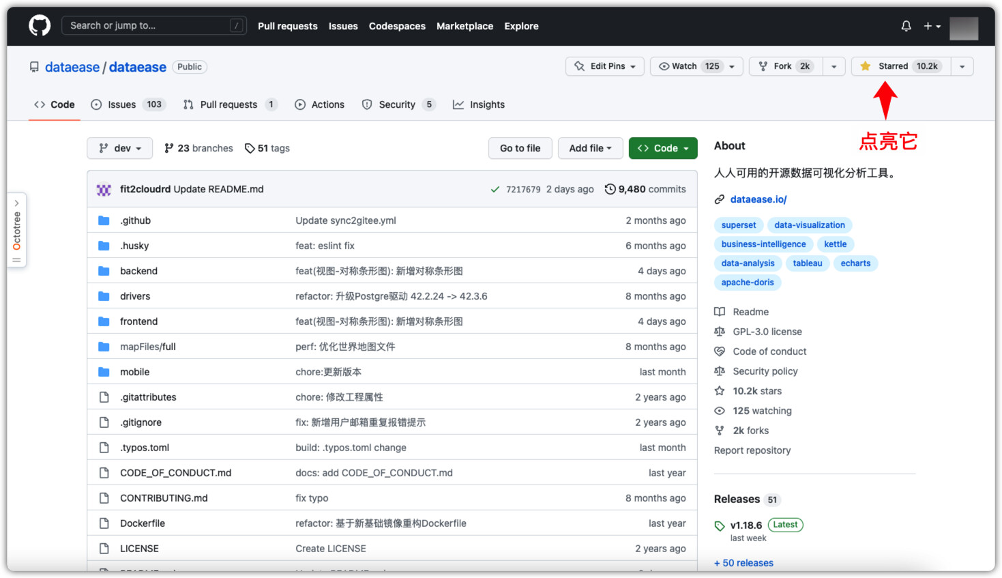Expand the Octotree sidebar

coord(17,230)
